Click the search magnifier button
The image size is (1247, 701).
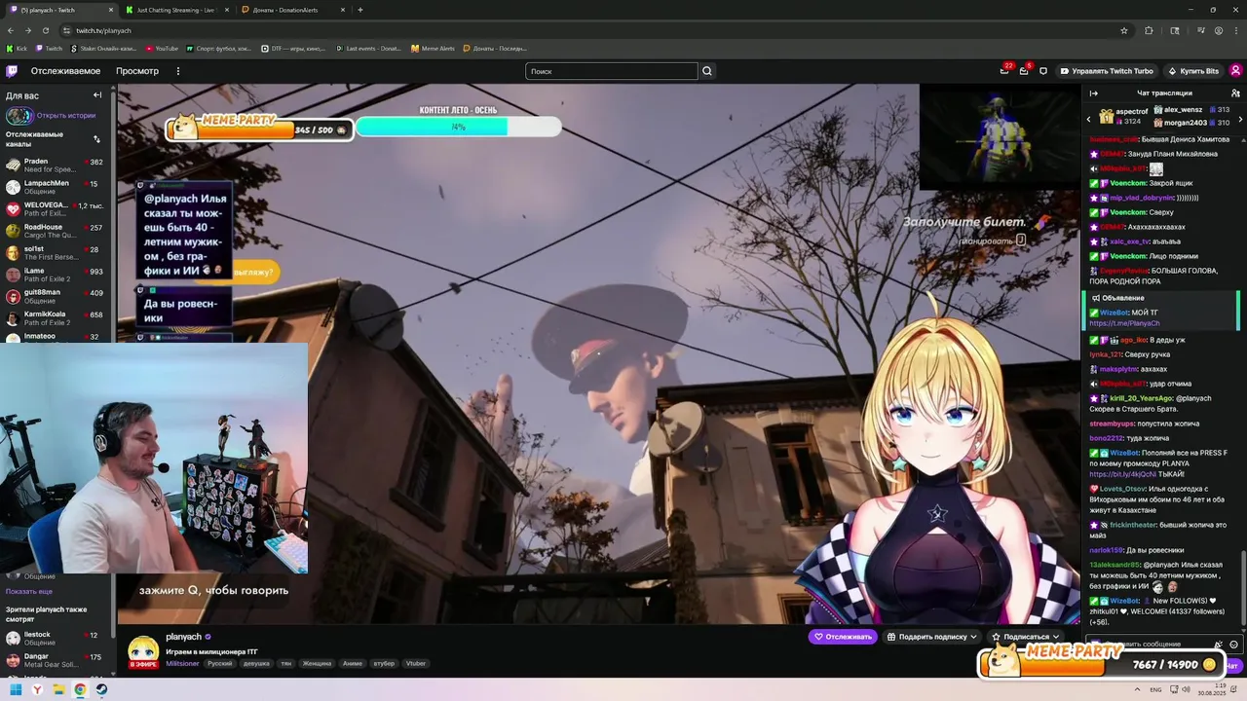coord(707,71)
